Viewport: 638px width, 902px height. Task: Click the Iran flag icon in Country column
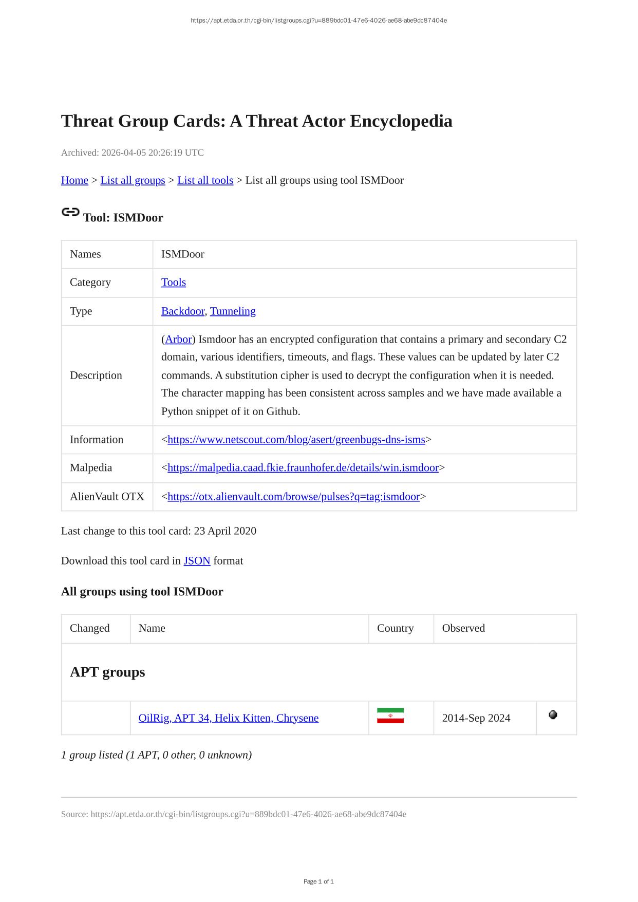390,716
